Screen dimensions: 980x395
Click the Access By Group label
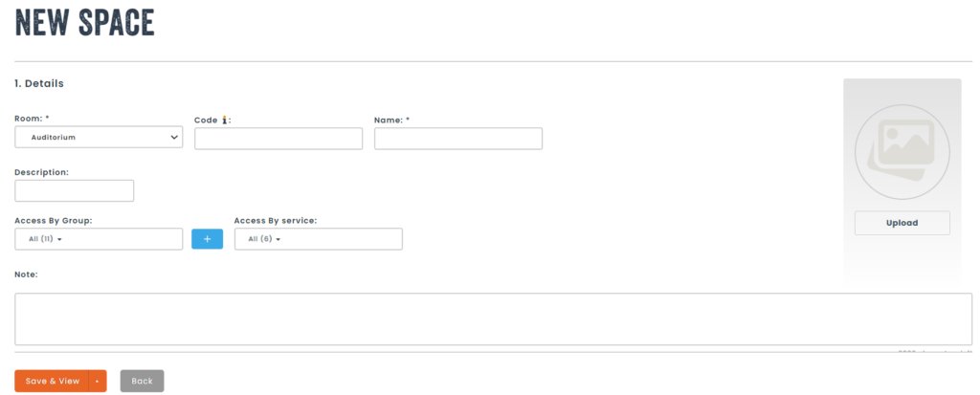point(54,221)
